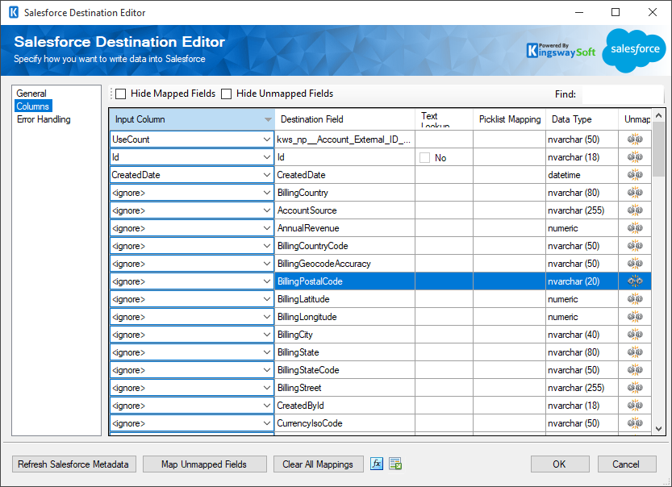Click the Salesforce cloud logo
Image resolution: width=672 pixels, height=487 pixels.
point(634,50)
